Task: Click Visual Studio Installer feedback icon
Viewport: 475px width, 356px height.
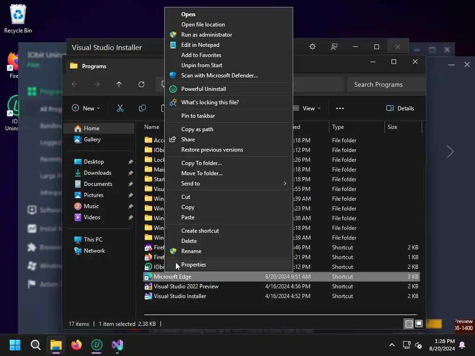Action: point(334,47)
